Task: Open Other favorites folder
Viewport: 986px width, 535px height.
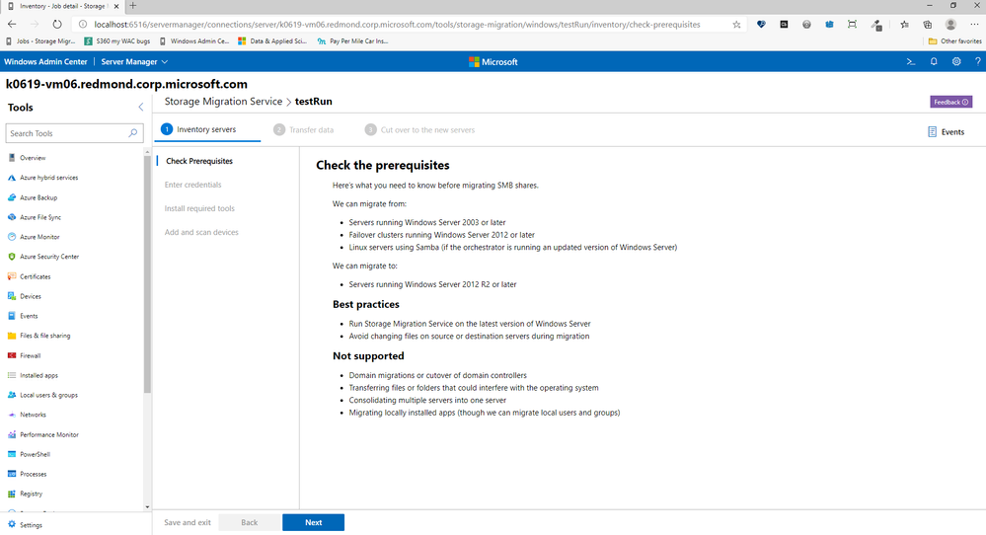Action: pyautogui.click(x=955, y=40)
